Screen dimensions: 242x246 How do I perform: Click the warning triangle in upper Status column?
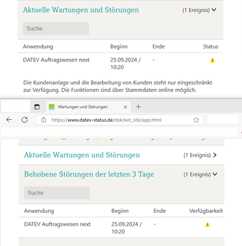pyautogui.click(x=212, y=60)
